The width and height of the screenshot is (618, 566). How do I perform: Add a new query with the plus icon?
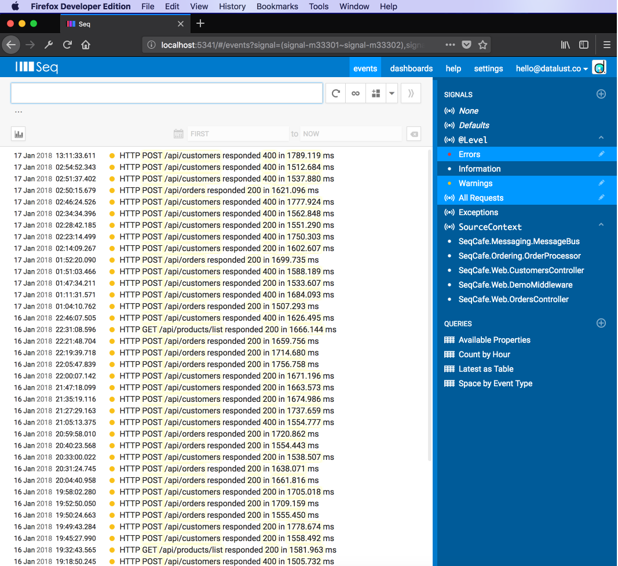point(601,323)
